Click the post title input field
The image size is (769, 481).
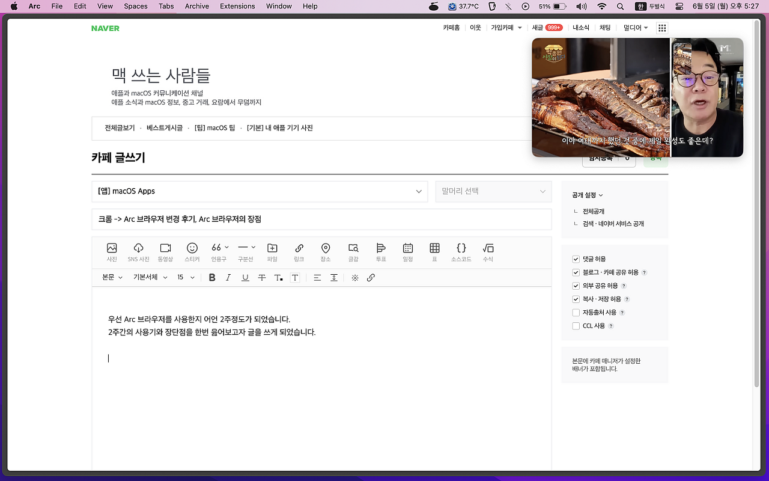[321, 219]
